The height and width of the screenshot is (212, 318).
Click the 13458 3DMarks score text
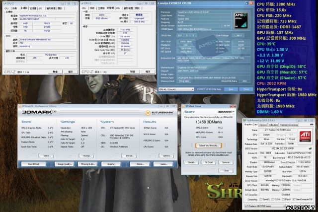pyautogui.click(x=209, y=122)
